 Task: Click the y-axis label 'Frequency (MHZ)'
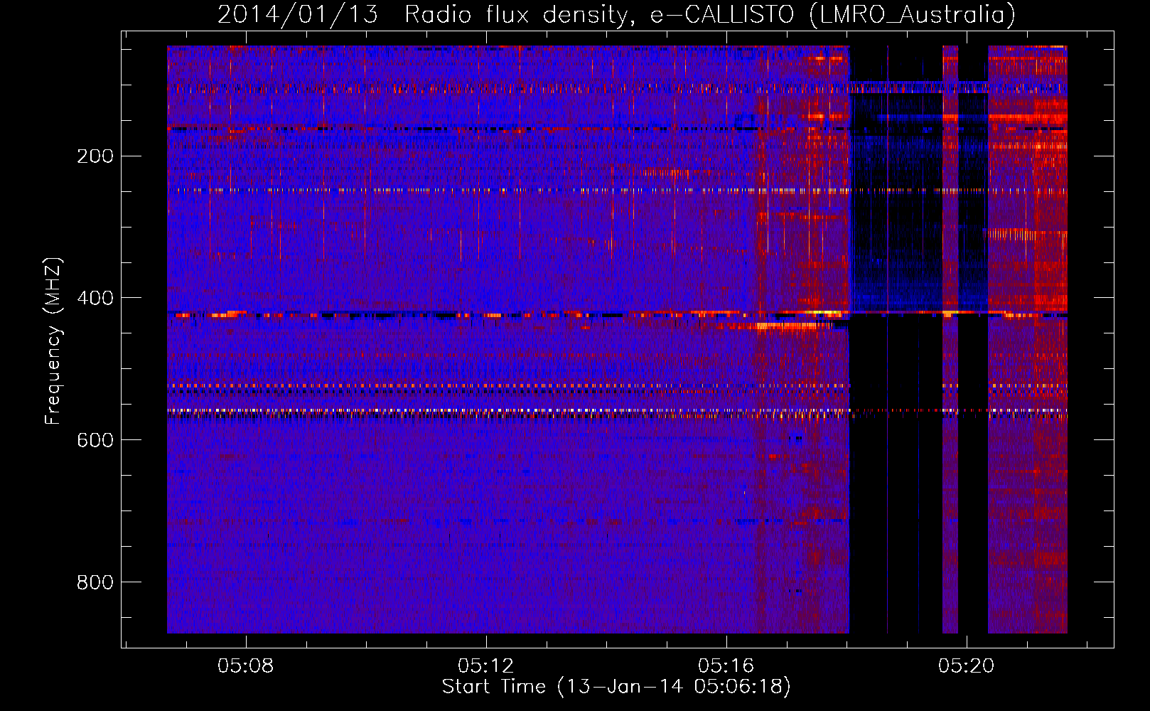click(53, 341)
